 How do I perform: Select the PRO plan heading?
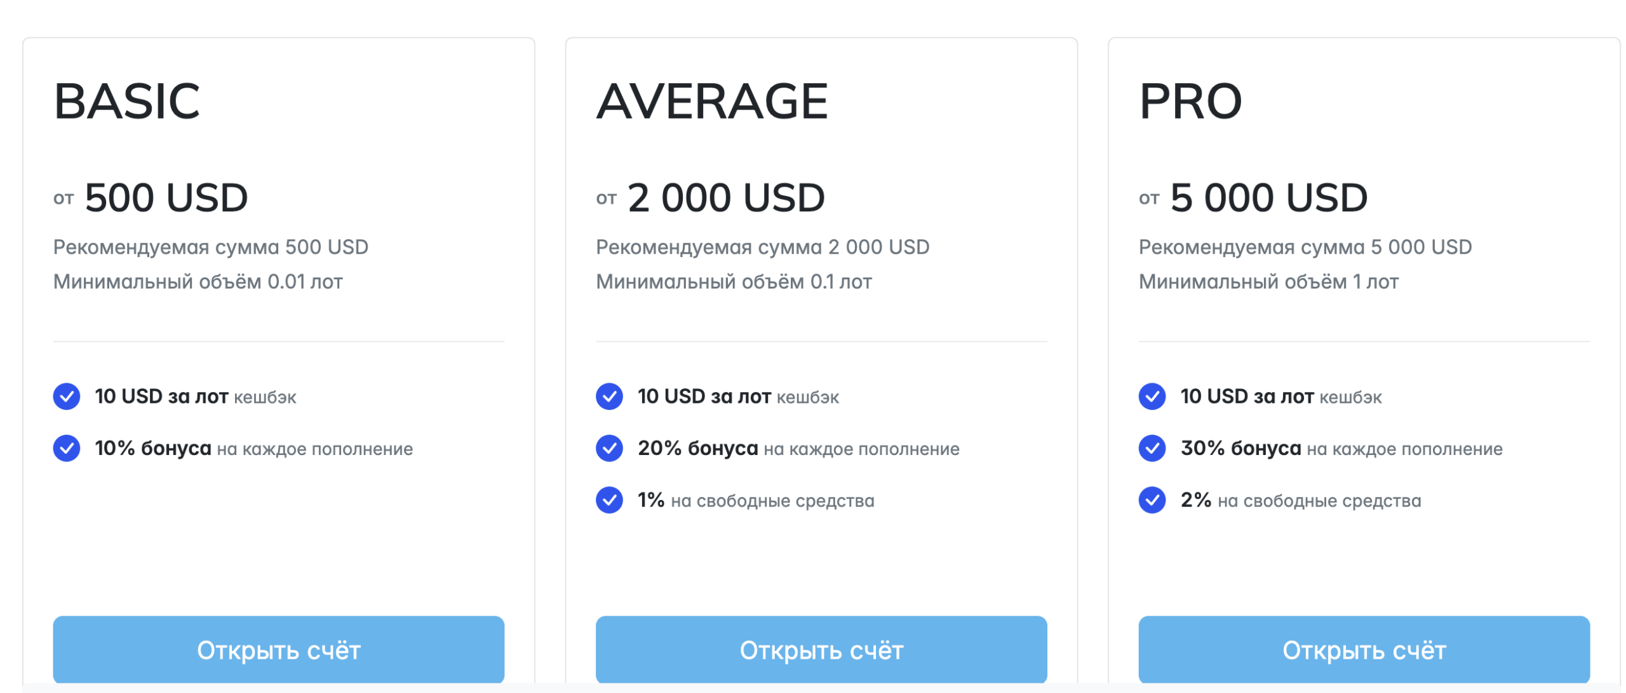click(x=1191, y=102)
